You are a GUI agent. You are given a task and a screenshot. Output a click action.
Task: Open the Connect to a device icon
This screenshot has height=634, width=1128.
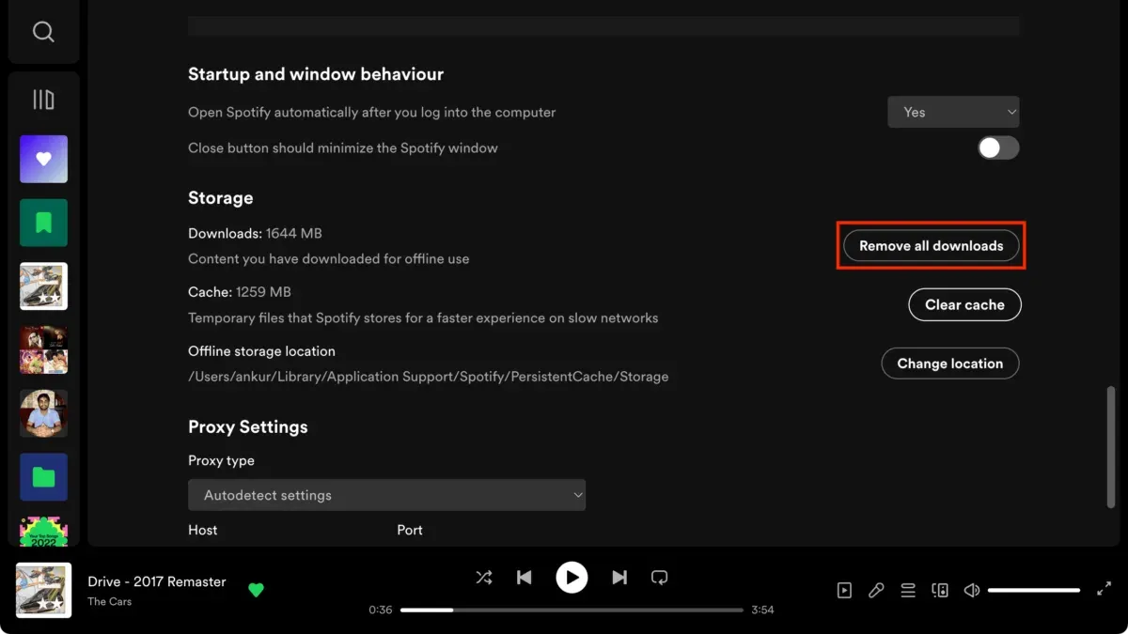coord(940,590)
